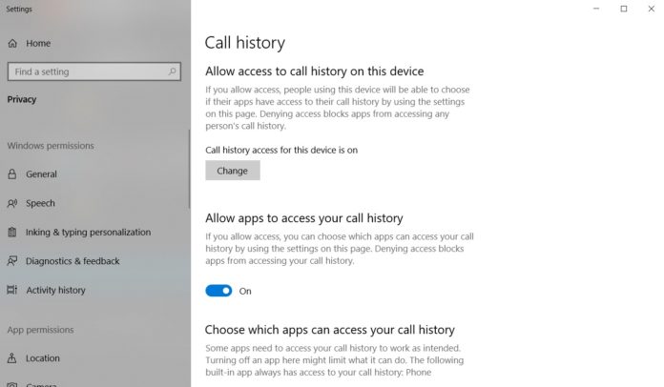Click the 'On' toggle status label
This screenshot has width=664, height=387.
point(245,291)
